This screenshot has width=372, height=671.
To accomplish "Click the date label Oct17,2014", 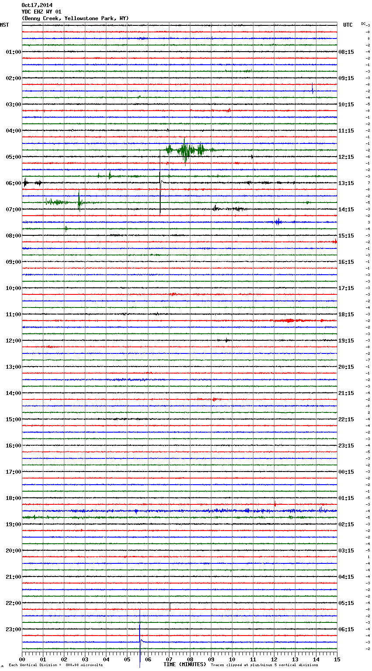I will coord(37,5).
